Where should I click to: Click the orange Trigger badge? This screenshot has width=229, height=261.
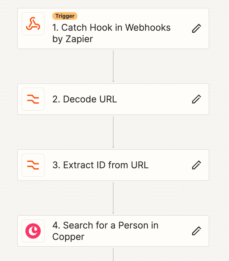pos(65,16)
